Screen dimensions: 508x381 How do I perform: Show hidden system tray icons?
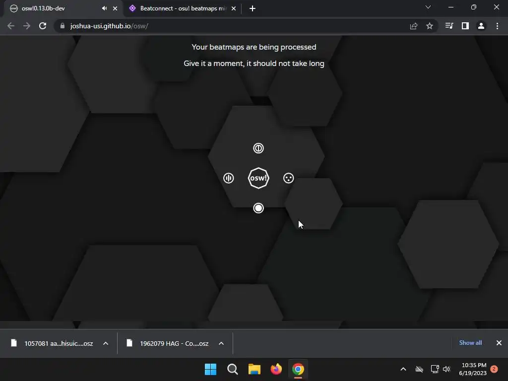click(x=403, y=369)
